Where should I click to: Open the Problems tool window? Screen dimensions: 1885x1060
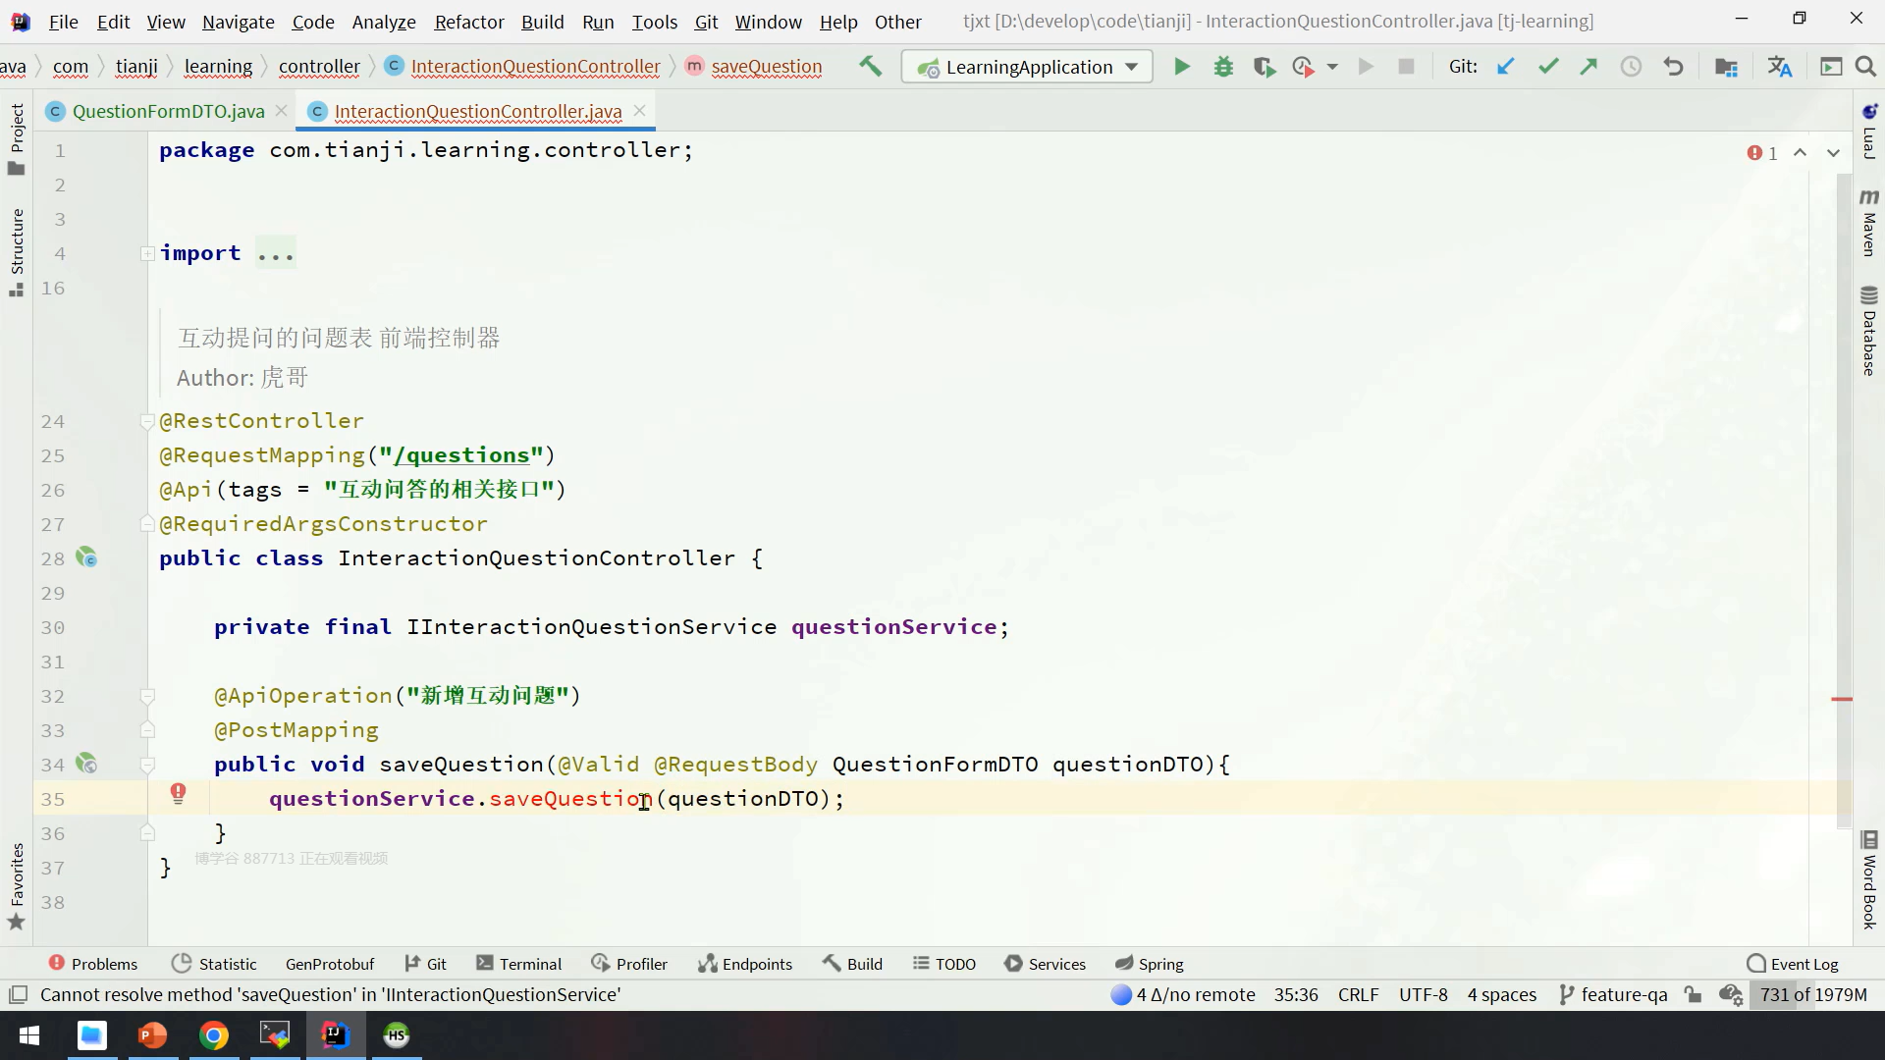coord(93,964)
